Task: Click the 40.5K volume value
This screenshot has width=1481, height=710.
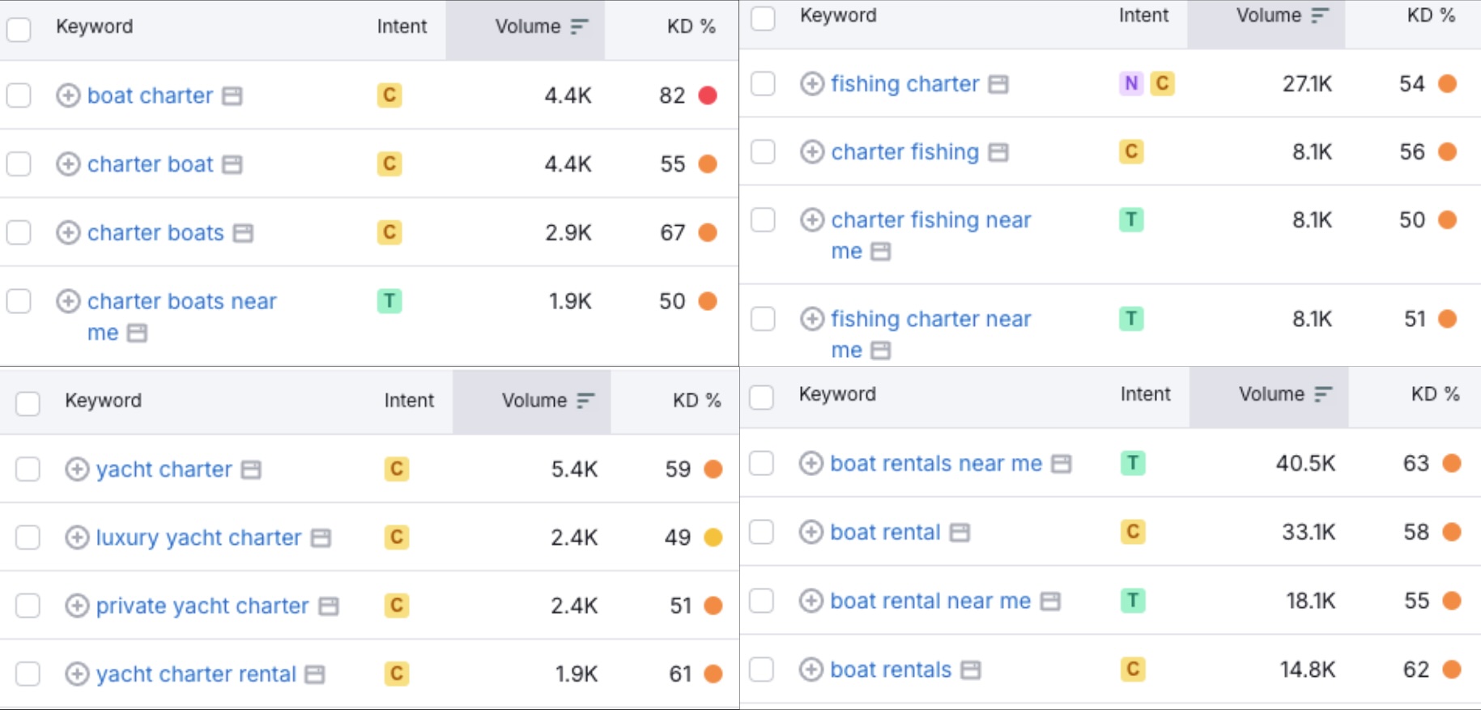Action: (x=1304, y=463)
